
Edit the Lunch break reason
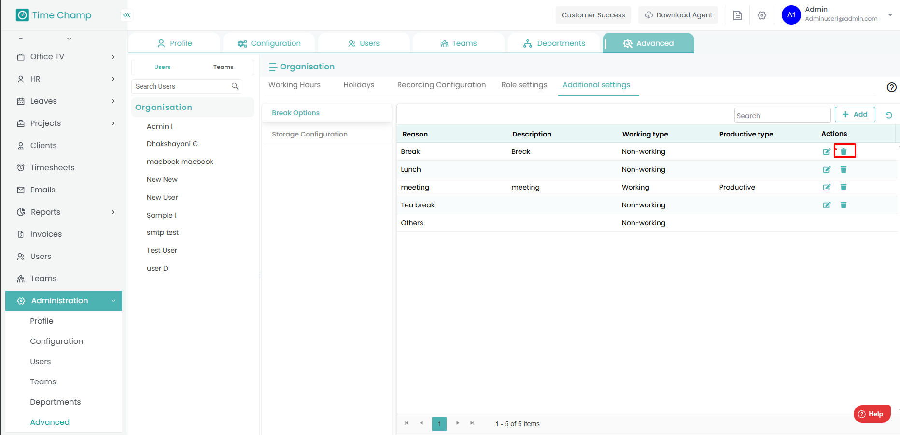click(x=827, y=169)
